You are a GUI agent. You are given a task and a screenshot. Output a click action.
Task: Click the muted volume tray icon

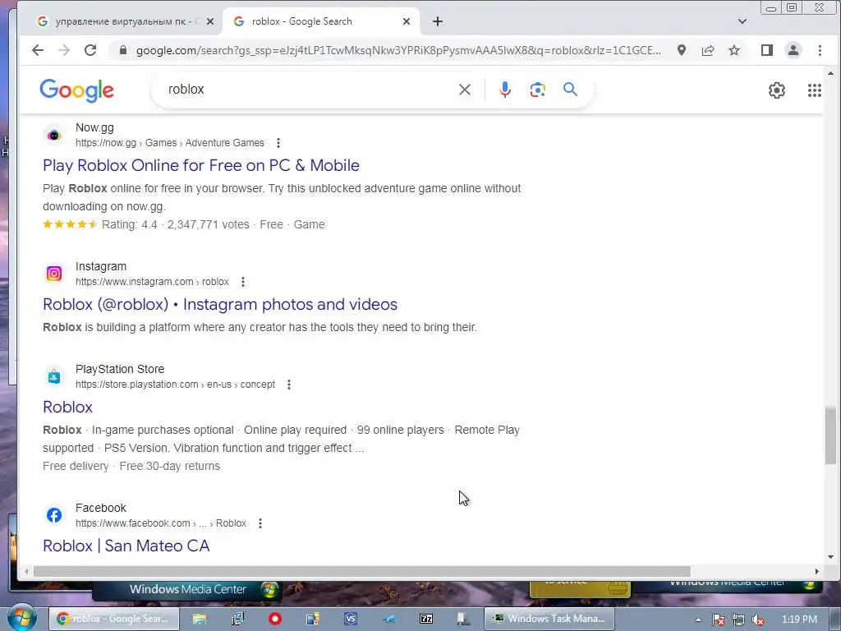[x=758, y=619]
